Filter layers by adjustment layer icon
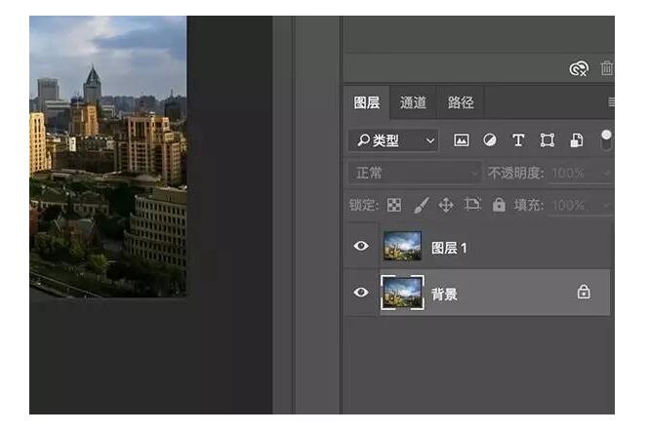 pos(490,140)
